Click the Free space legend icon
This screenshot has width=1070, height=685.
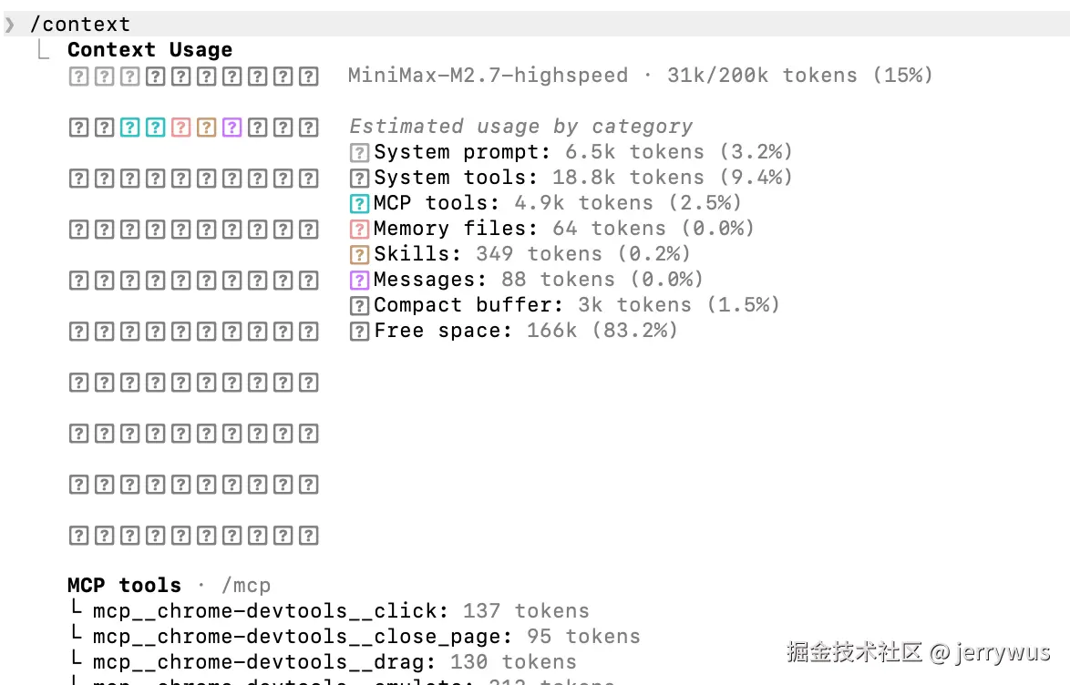[360, 332]
